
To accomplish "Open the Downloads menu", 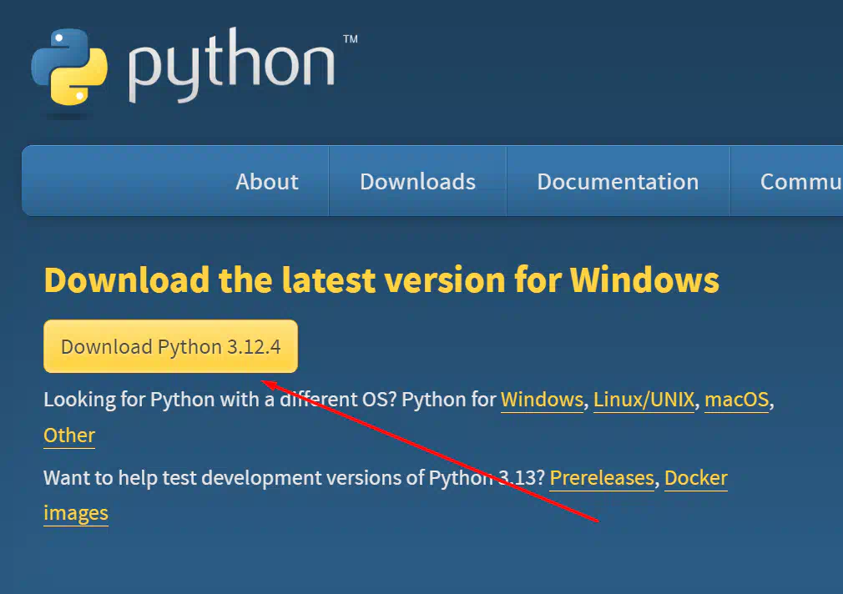I will coord(417,181).
